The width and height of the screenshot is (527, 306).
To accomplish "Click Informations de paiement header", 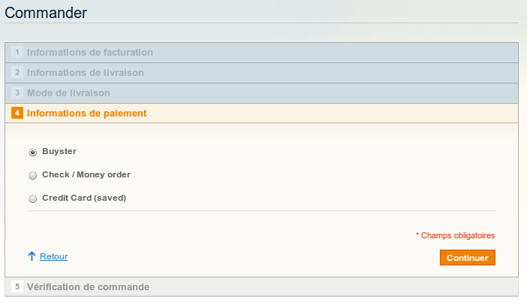I will tap(87, 114).
